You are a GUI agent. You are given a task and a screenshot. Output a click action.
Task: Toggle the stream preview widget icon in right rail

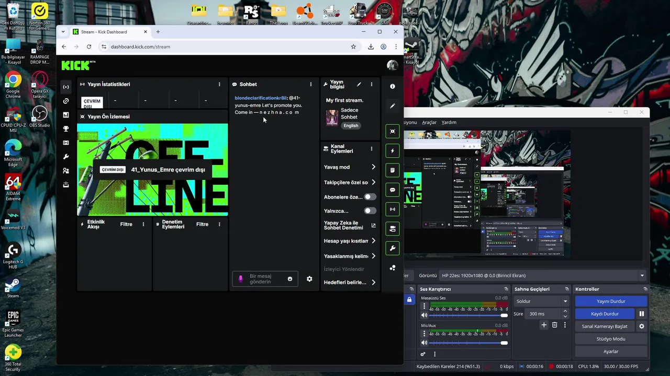point(393,131)
